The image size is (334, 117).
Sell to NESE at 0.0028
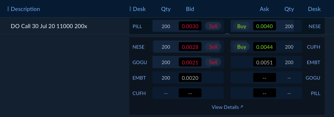coord(213,47)
